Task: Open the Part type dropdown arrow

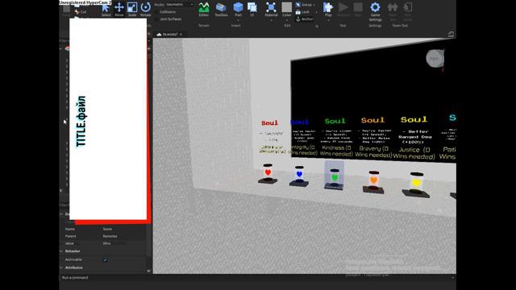Action: tap(238, 20)
